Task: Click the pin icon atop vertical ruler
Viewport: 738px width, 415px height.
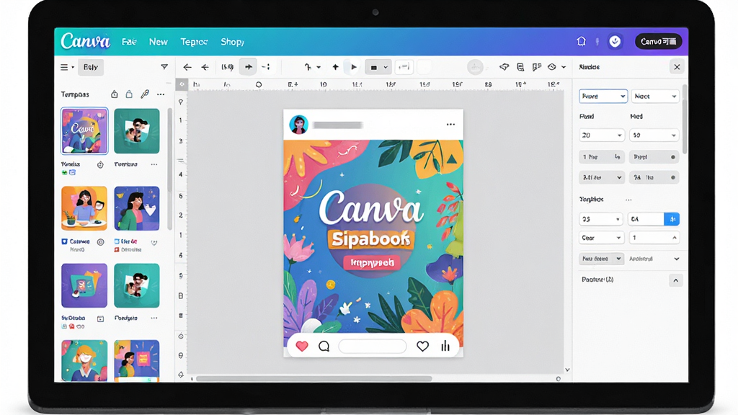Action: (181, 102)
